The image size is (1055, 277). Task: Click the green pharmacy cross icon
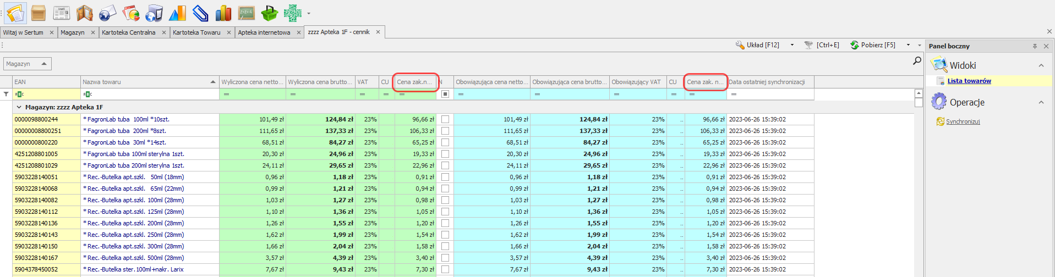coord(293,13)
